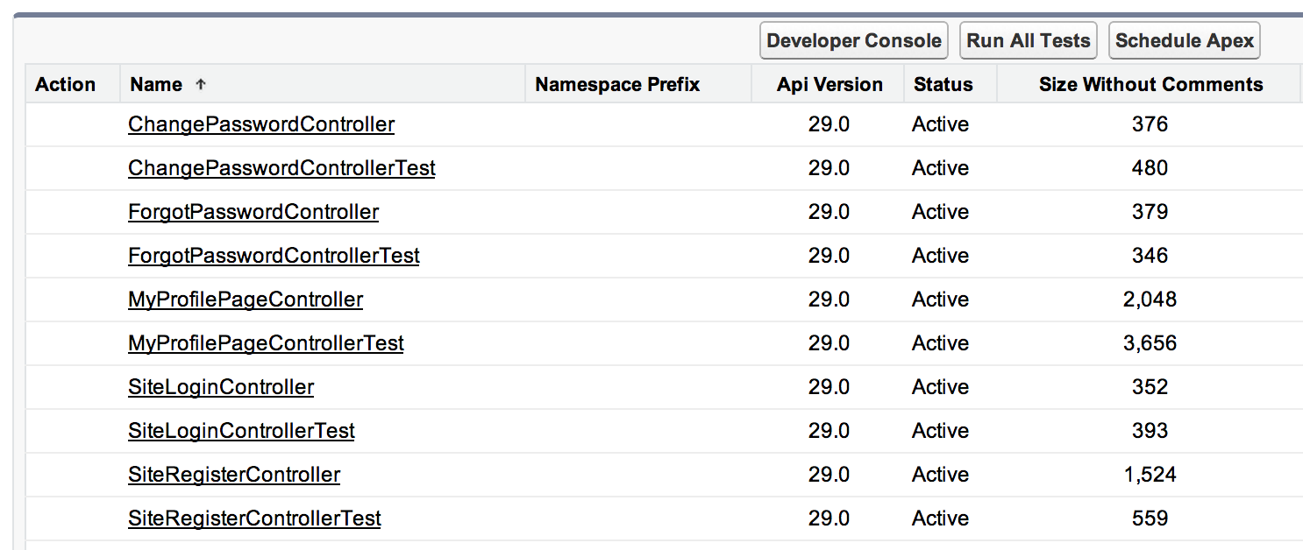This screenshot has width=1303, height=550.
Task: View the MyProfilePageController class
Action: click(246, 300)
